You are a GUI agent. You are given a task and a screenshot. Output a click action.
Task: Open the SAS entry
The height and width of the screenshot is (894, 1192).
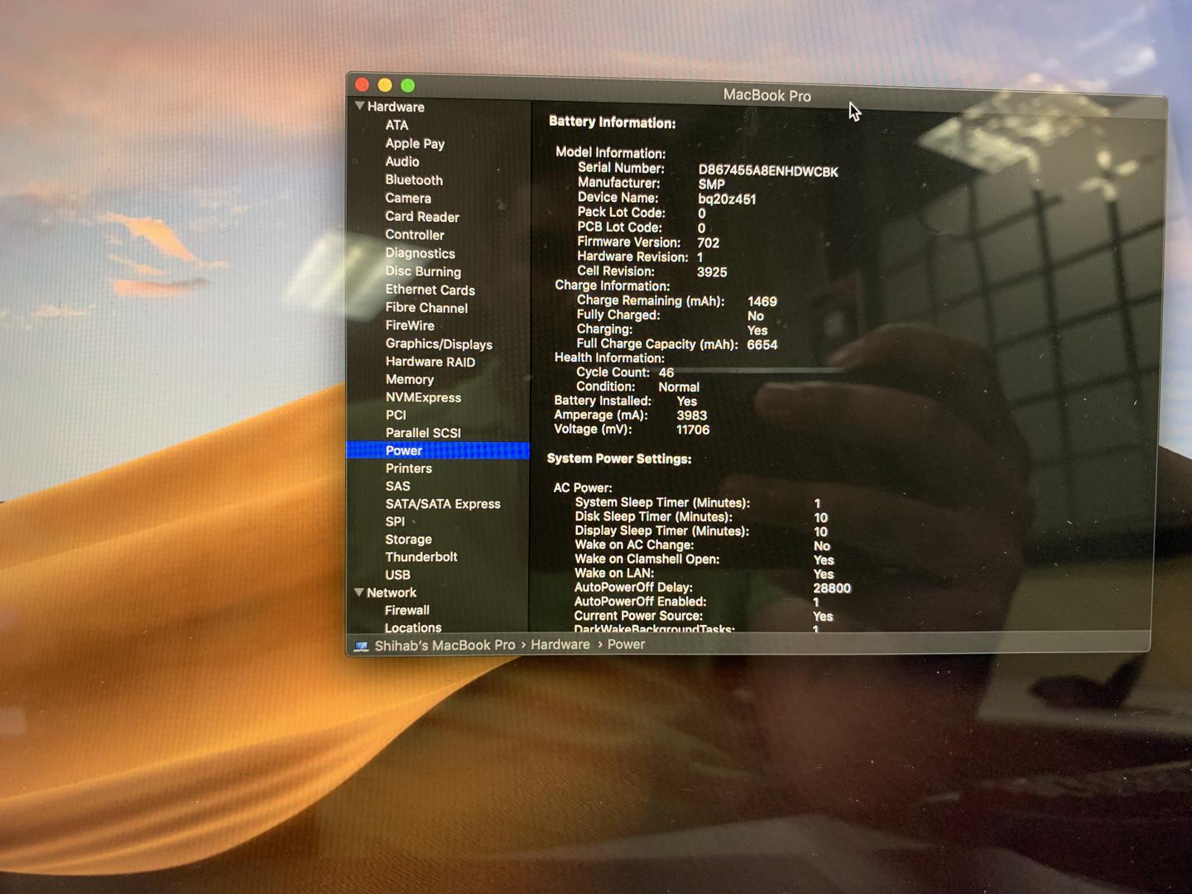pos(397,486)
